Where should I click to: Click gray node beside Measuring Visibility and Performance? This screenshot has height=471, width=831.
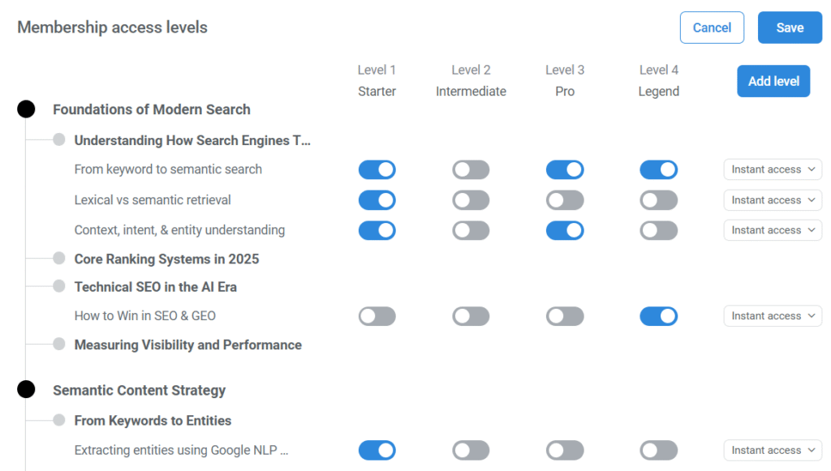coord(59,344)
